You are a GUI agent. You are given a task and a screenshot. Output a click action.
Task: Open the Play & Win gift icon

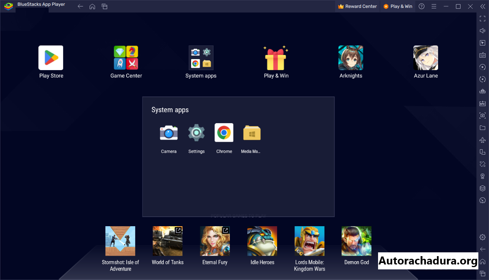click(x=276, y=58)
